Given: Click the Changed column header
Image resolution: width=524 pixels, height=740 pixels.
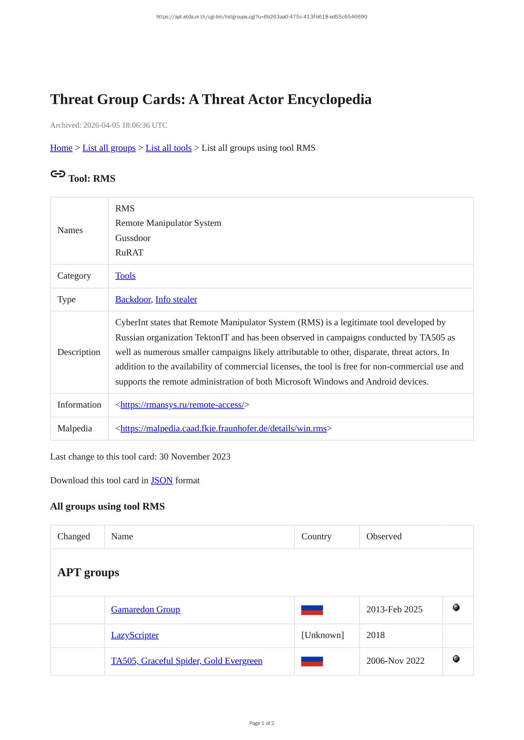Looking at the screenshot, I should pos(74,536).
